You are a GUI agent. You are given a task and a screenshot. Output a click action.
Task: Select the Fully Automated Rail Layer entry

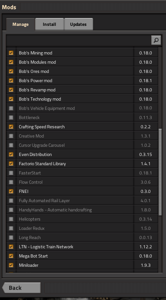(x=82, y=200)
